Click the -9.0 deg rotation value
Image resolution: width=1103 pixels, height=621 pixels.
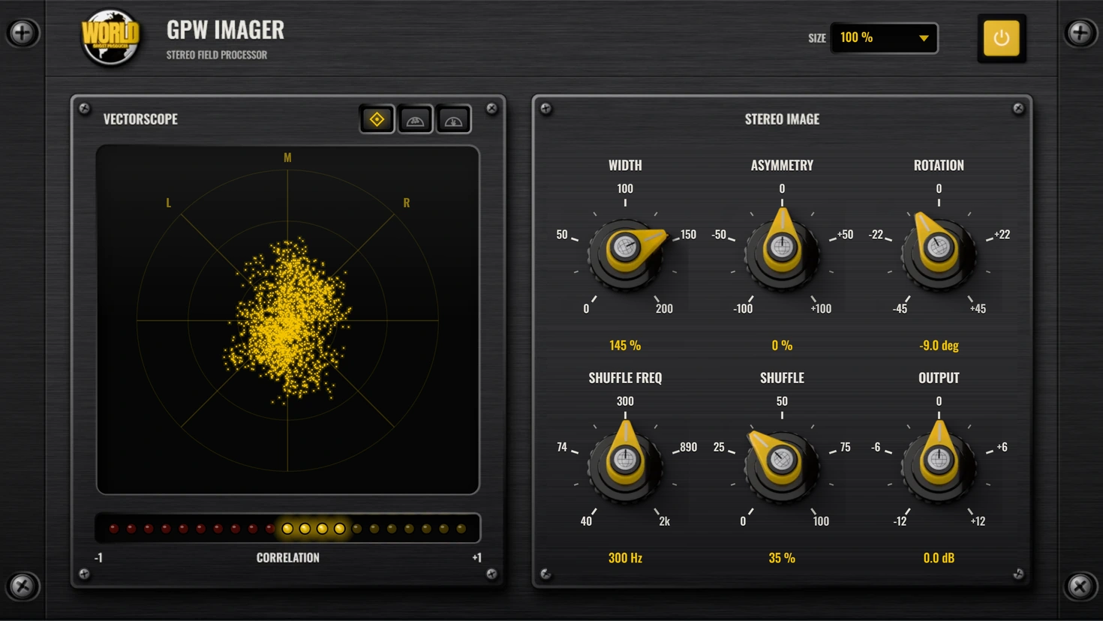click(x=939, y=346)
